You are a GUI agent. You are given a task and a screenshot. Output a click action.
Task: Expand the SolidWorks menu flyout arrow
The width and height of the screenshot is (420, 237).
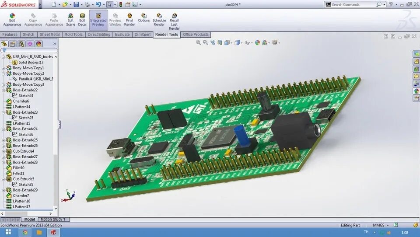point(40,4)
